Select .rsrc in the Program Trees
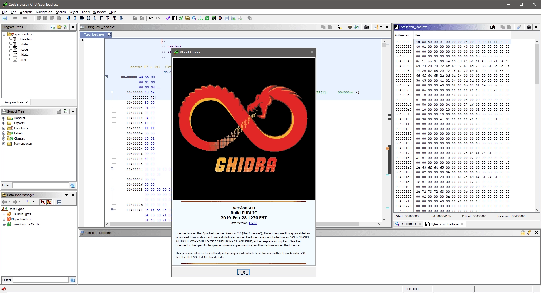 click(24, 60)
